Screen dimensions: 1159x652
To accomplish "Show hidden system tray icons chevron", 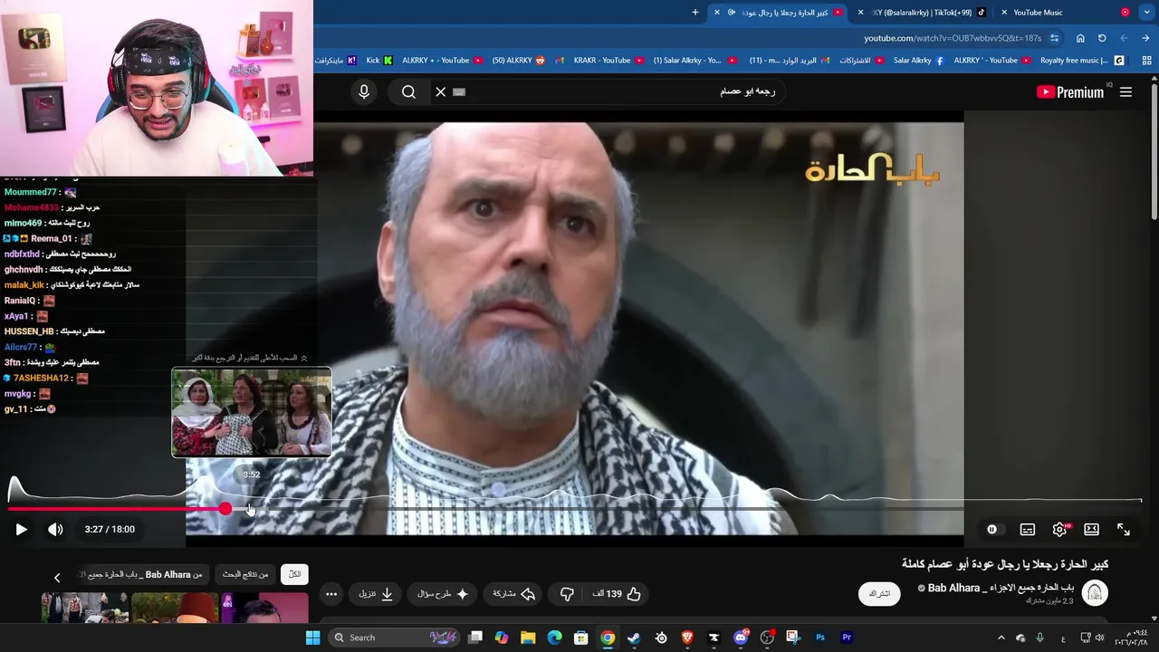I will [1001, 638].
